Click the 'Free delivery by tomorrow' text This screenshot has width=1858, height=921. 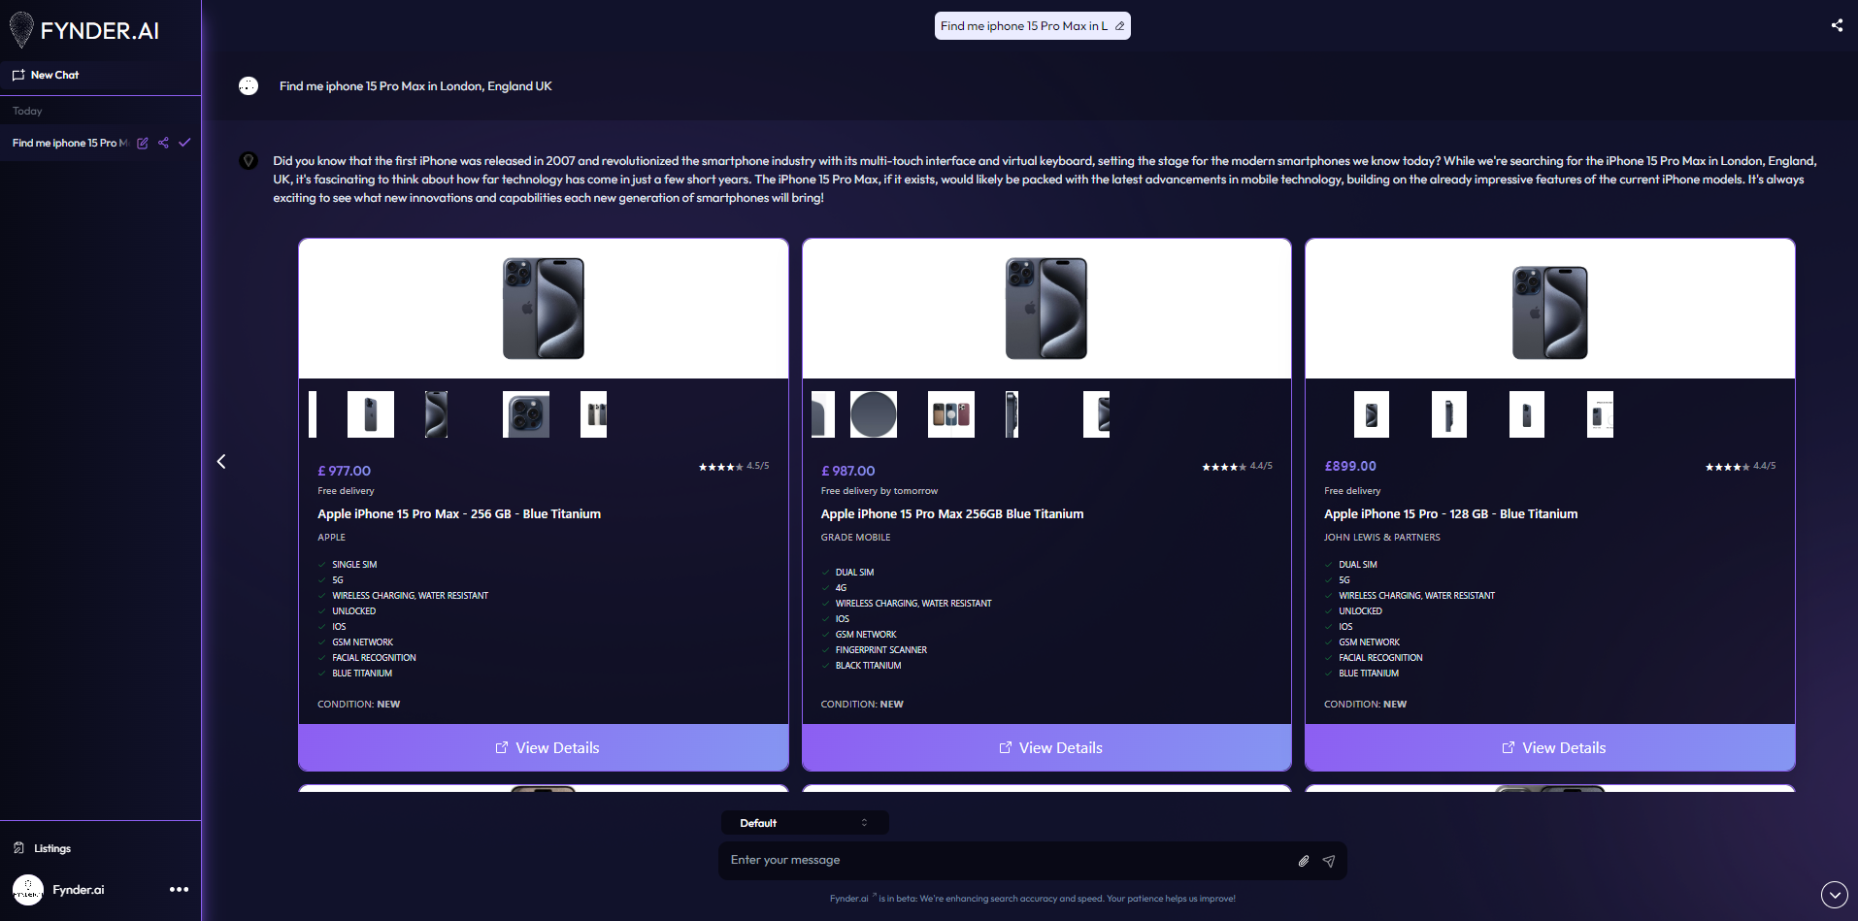coord(879,491)
